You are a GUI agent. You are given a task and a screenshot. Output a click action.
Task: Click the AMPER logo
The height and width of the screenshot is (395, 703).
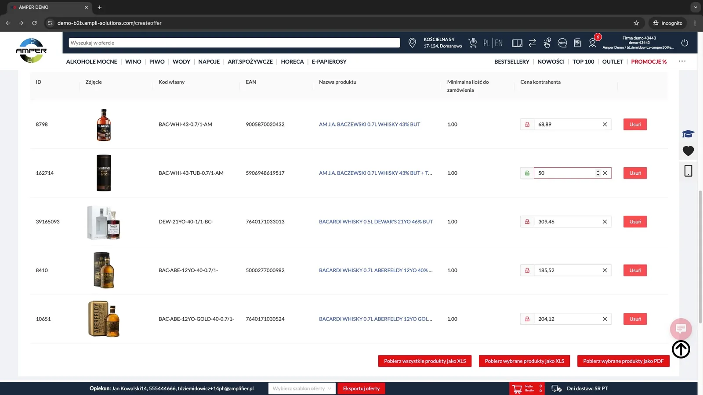coord(31,50)
